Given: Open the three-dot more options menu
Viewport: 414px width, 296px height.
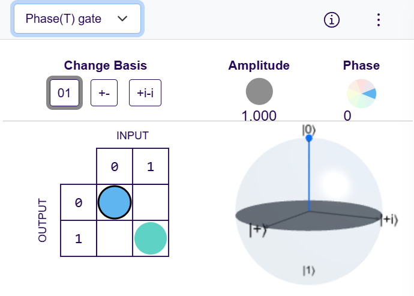Looking at the screenshot, I should click(378, 19).
